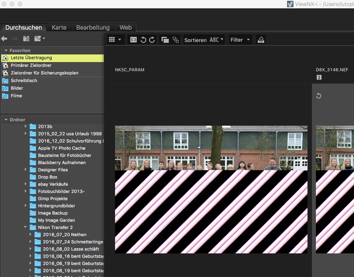Switch to the Durchsuchen tab
Screen dimensions: 354x277
click(x=24, y=28)
